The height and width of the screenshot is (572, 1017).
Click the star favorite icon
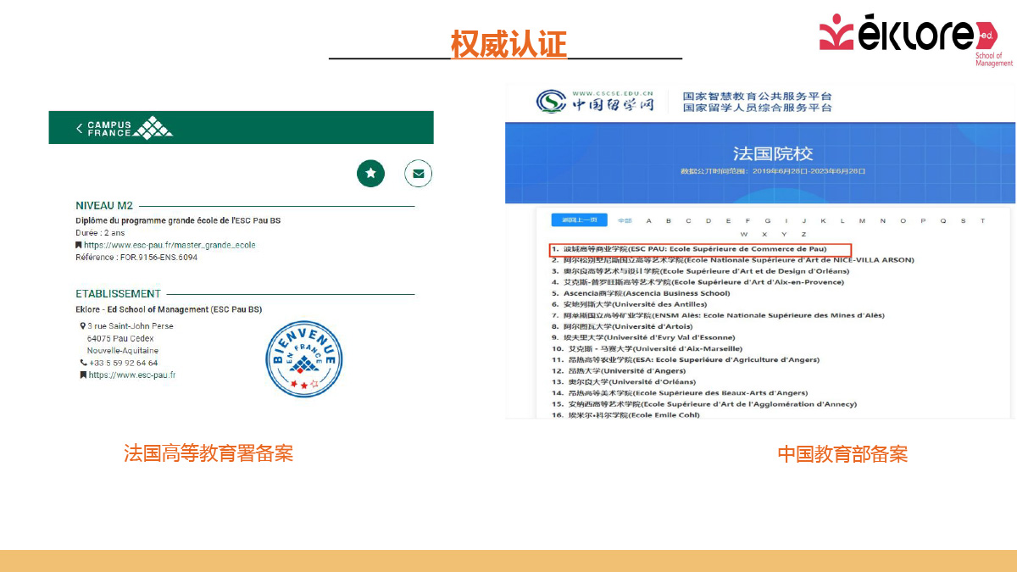coord(370,173)
